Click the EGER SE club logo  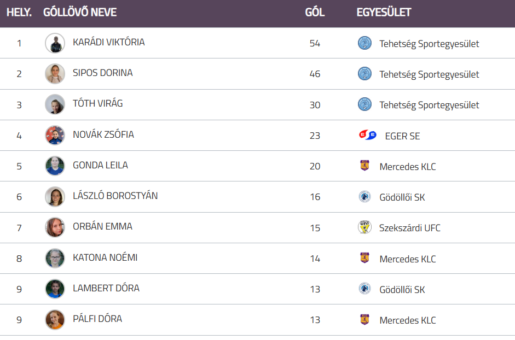pyautogui.click(x=367, y=135)
